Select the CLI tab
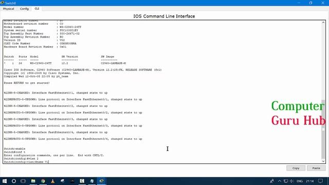The height and width of the screenshot is (185, 329). (37, 9)
